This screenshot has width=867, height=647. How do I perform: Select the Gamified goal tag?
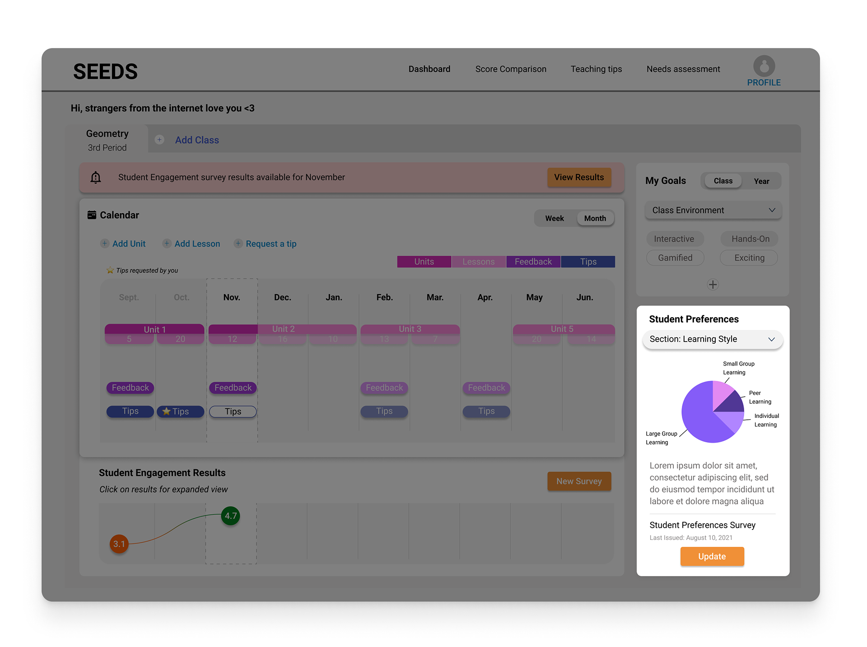pos(675,258)
